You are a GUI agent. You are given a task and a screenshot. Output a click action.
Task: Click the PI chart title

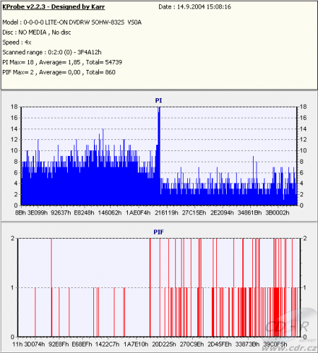tap(158, 100)
